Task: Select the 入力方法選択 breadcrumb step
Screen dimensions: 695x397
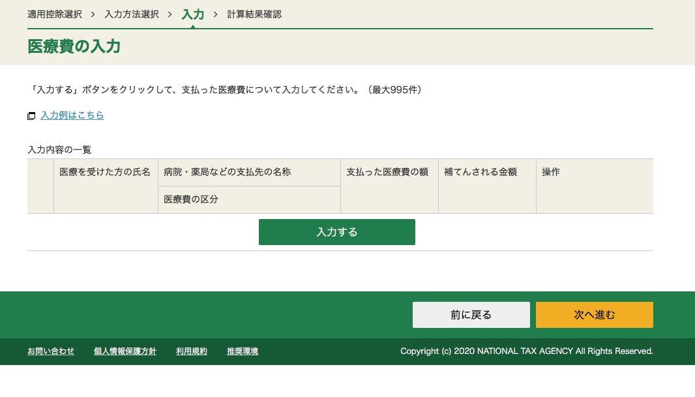Action: click(x=132, y=14)
